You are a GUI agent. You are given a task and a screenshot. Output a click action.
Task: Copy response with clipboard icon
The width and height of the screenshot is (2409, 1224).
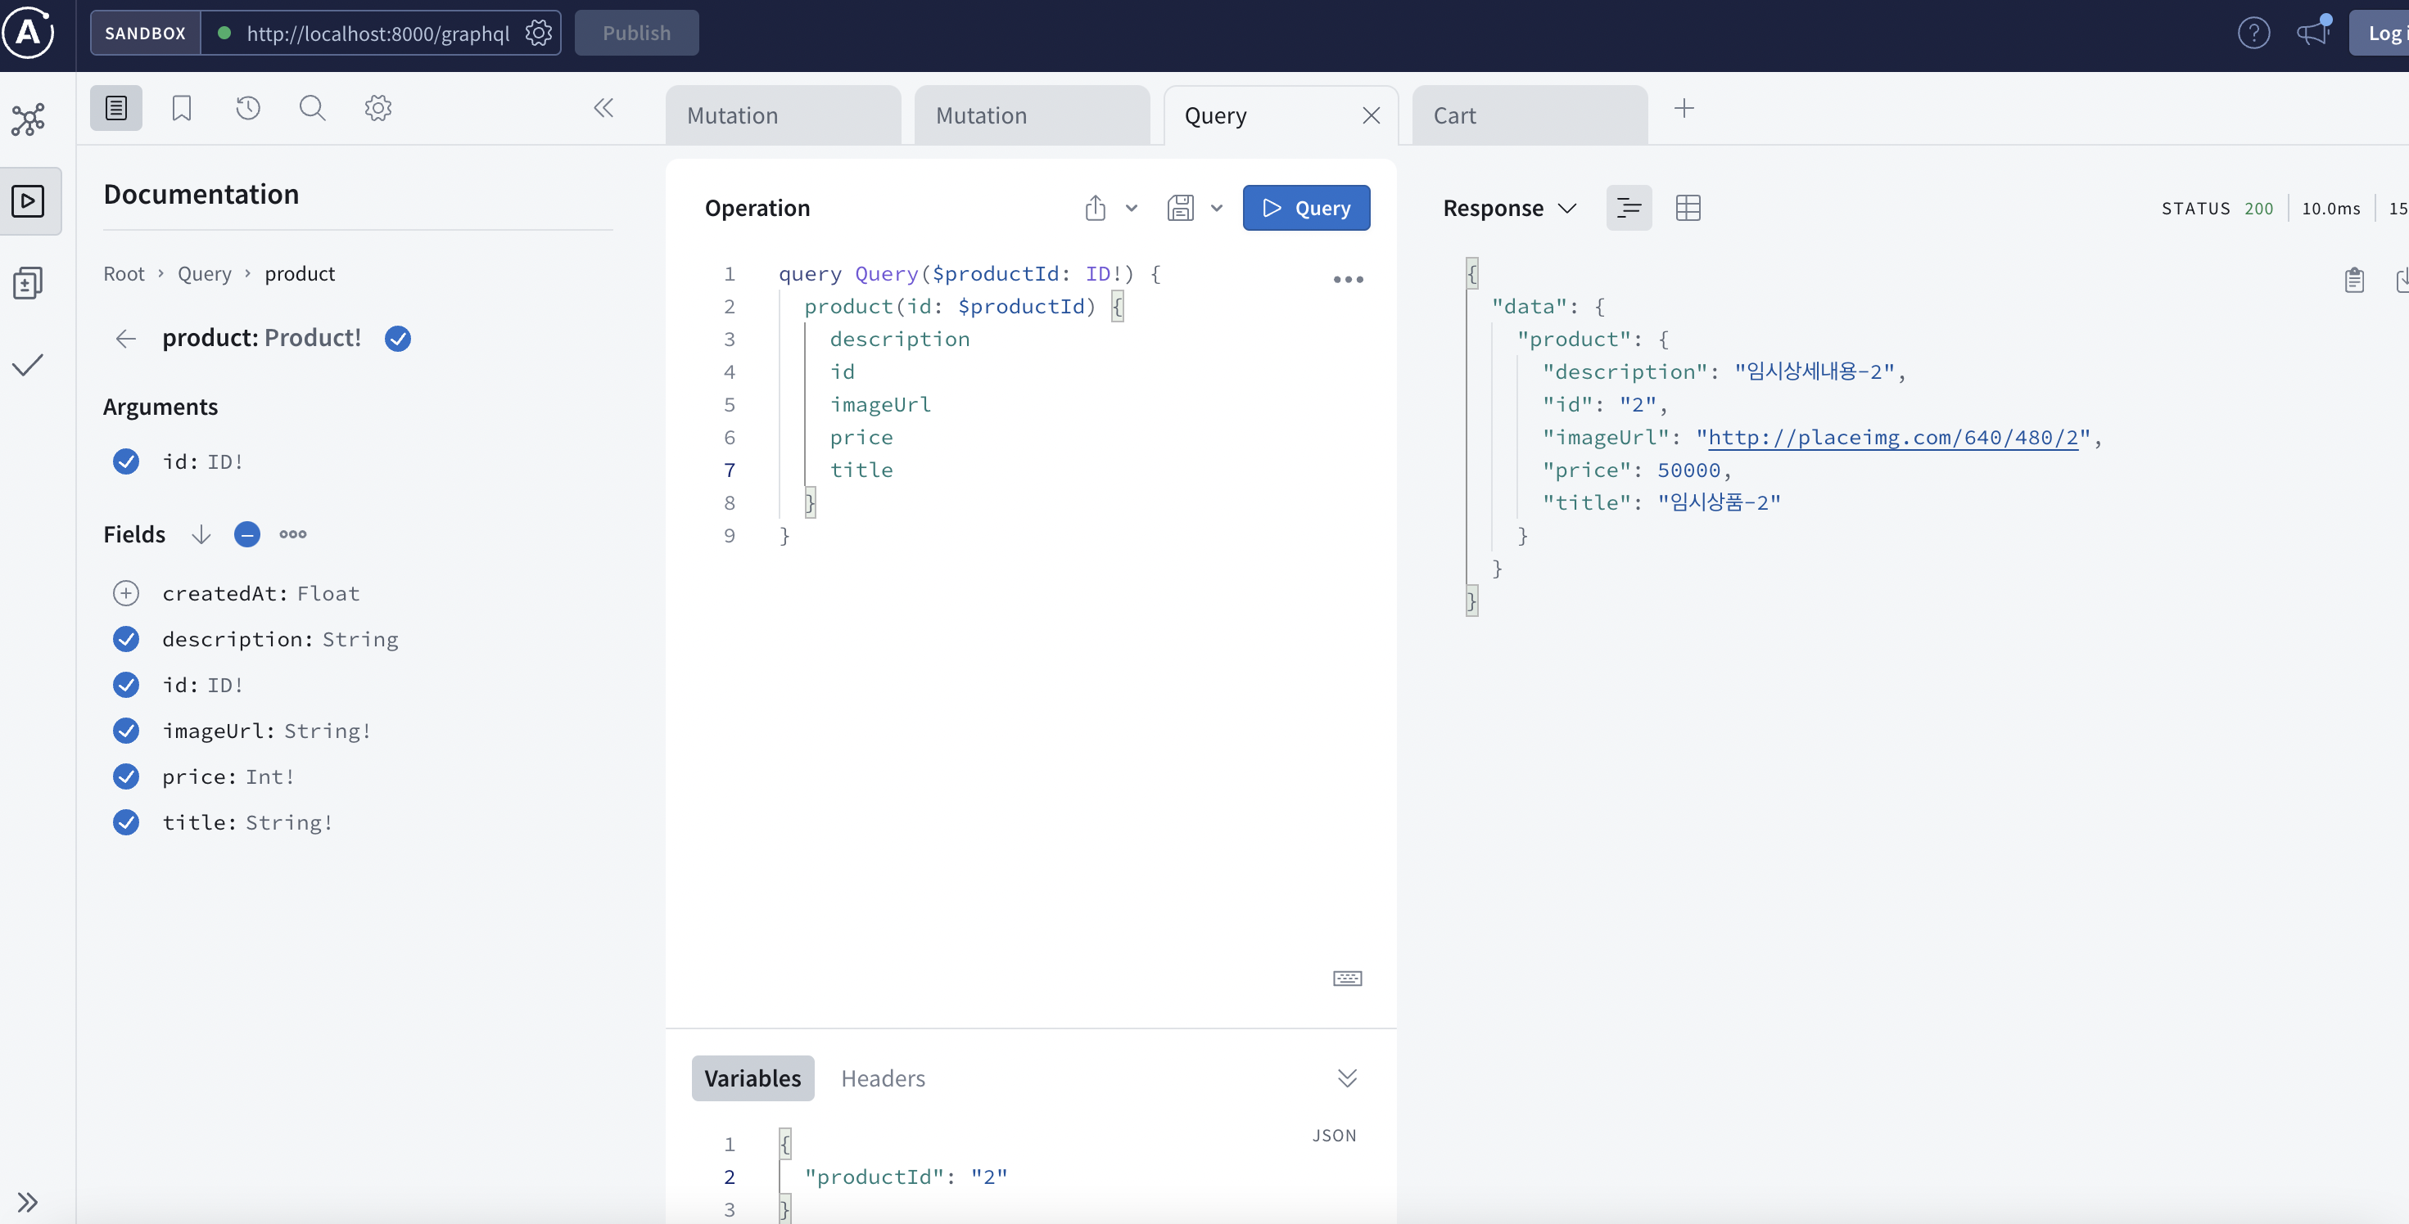pyautogui.click(x=2354, y=279)
